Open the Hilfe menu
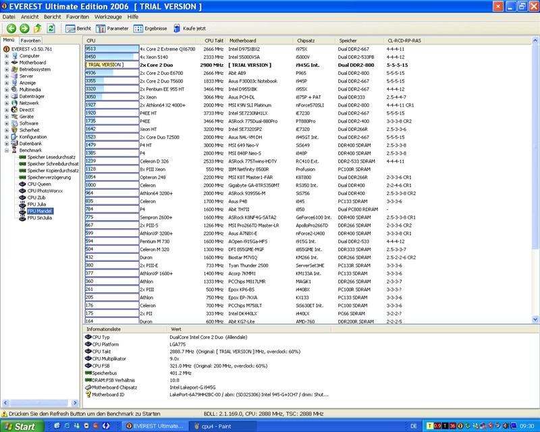540x432 pixels. 132,16
